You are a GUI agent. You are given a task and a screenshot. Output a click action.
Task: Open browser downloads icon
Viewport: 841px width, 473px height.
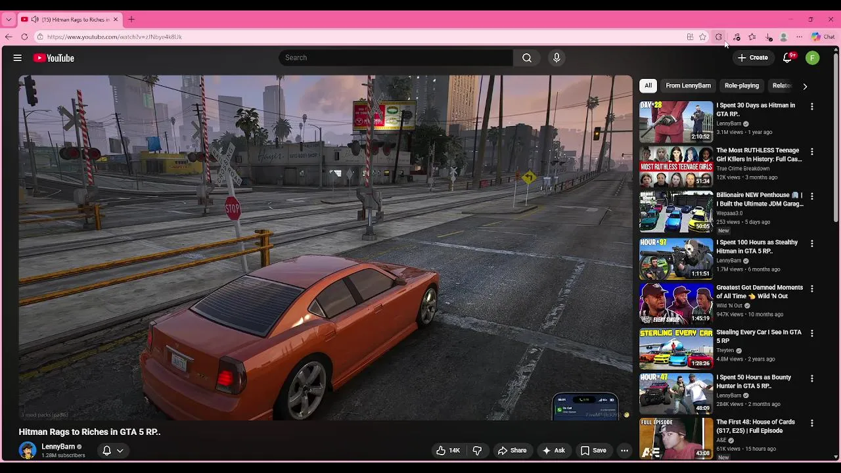tap(769, 37)
